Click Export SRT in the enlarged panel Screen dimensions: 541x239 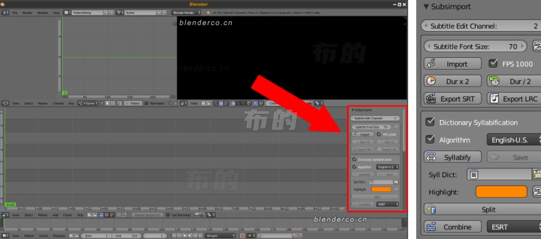[452, 99]
